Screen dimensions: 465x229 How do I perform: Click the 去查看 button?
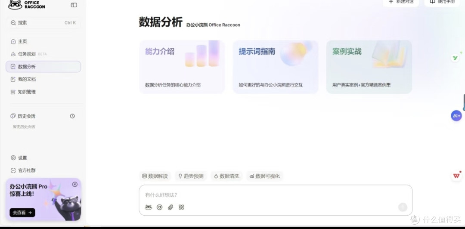click(x=22, y=212)
